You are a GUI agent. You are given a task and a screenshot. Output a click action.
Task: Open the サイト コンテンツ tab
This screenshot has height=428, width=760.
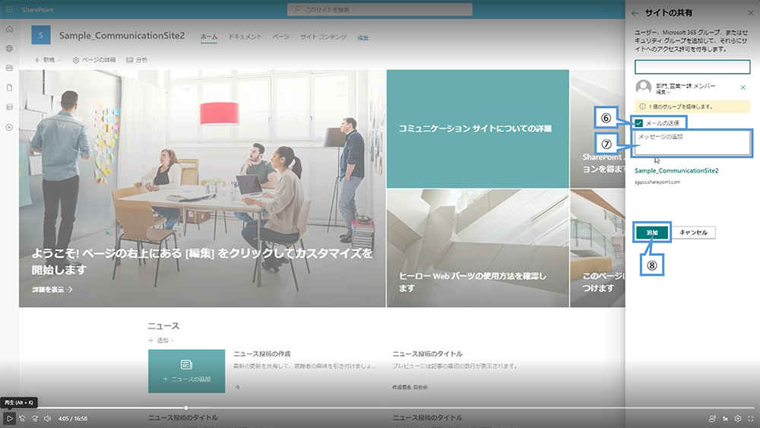[323, 36]
